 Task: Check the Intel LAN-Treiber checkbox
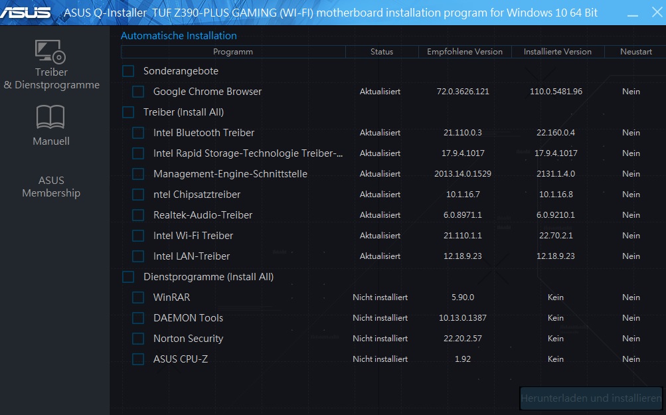(138, 256)
